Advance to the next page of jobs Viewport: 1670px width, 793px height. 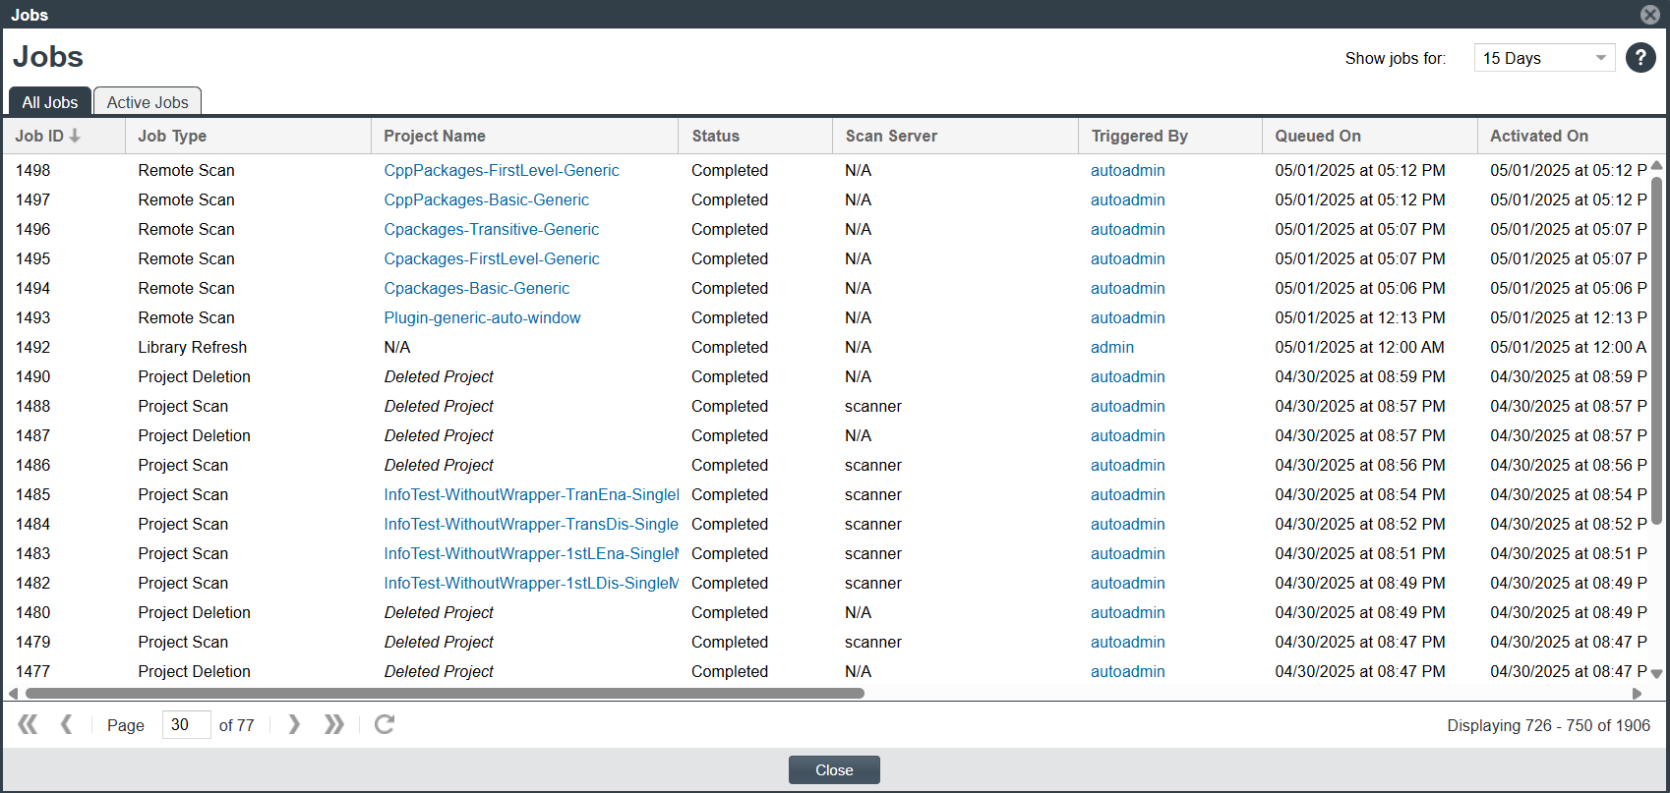tap(294, 724)
